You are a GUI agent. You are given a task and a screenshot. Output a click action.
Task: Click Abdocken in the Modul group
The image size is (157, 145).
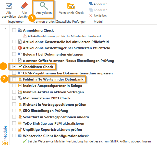98,4
